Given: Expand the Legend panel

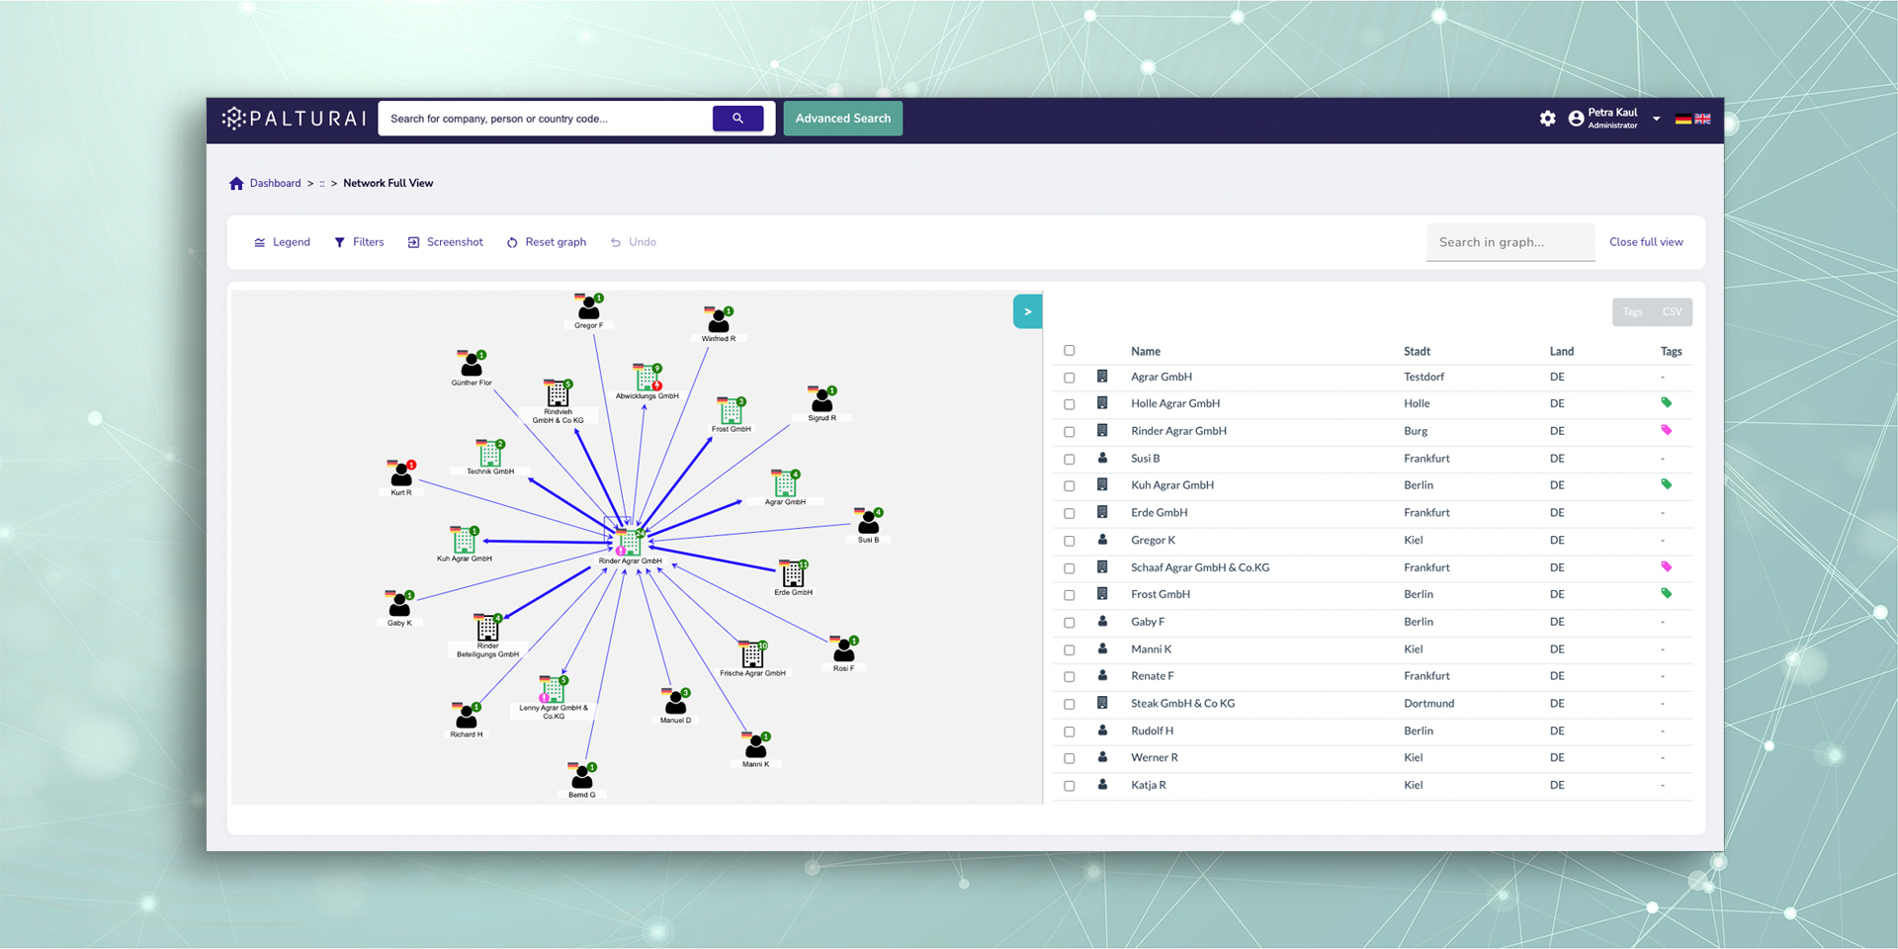Looking at the screenshot, I should pyautogui.click(x=282, y=242).
